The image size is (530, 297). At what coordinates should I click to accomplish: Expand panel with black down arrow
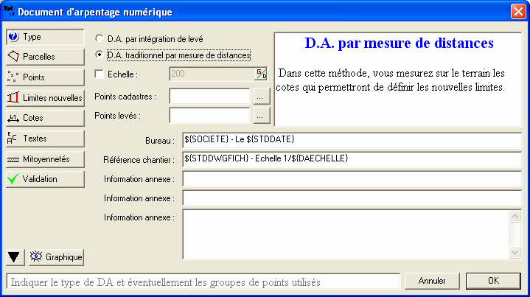[14, 256]
